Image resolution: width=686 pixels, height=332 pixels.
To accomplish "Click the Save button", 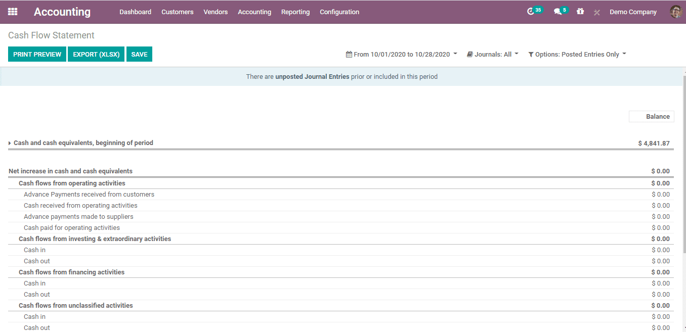I will tap(139, 55).
